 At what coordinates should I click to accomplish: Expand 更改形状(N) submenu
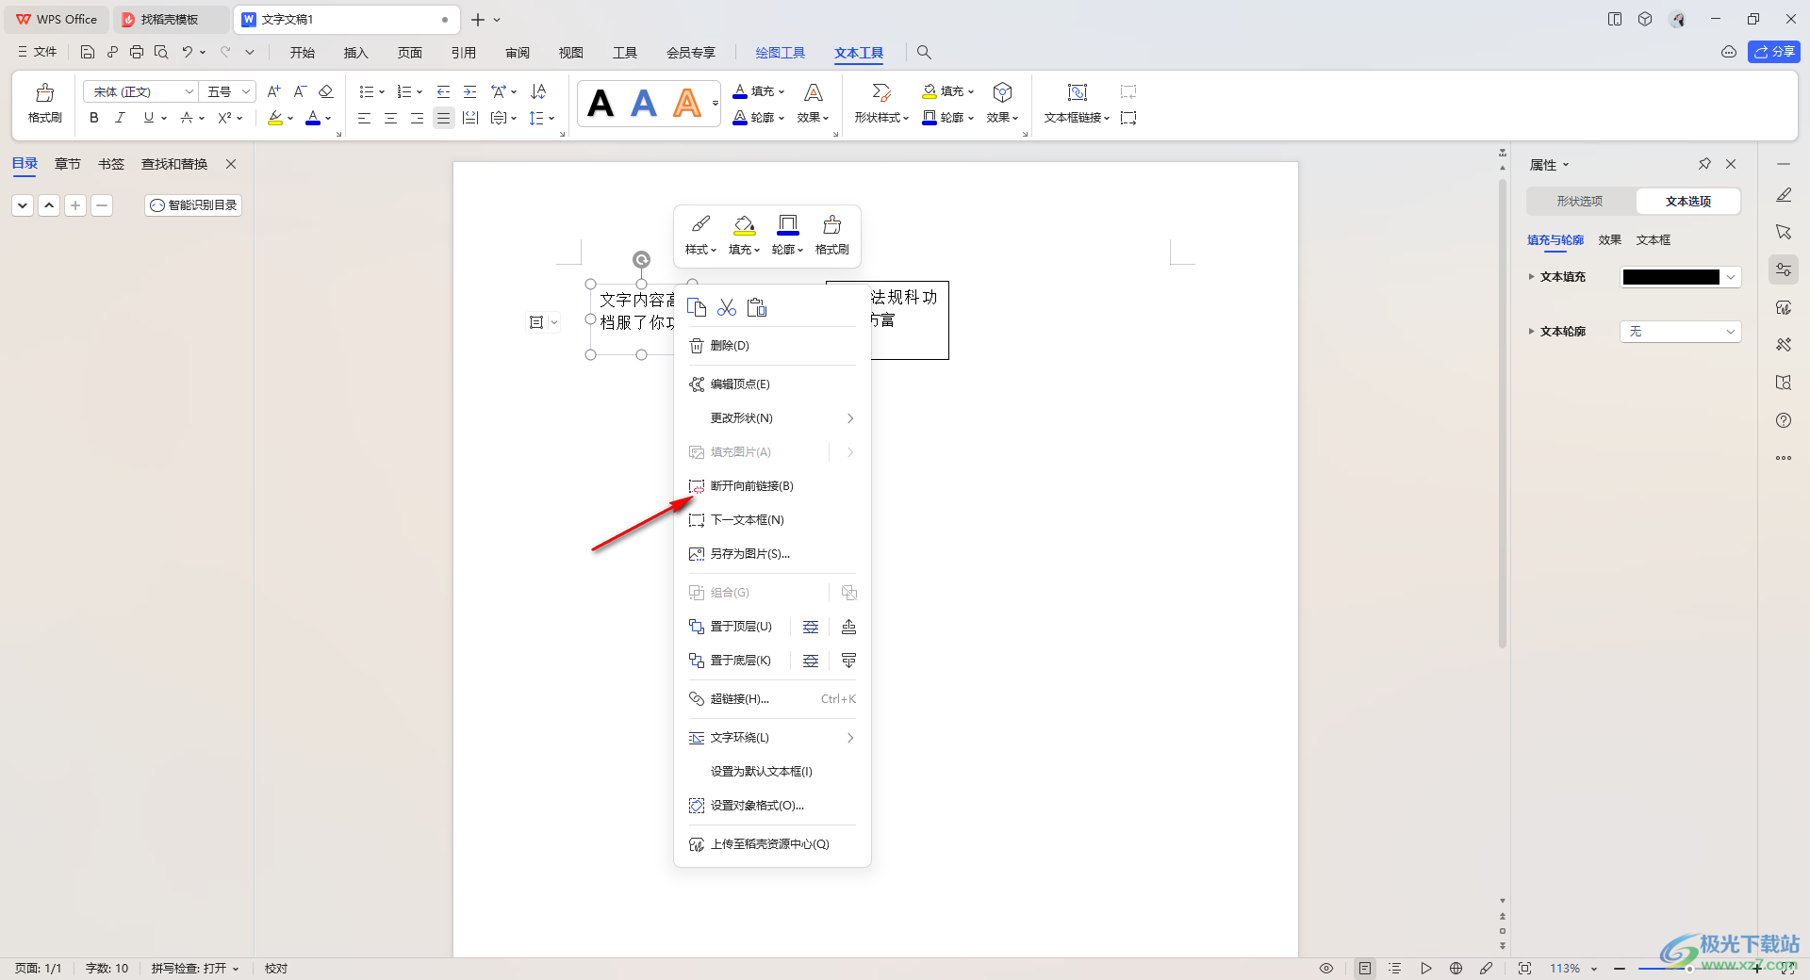point(772,418)
